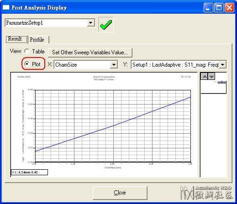Image resolution: width=237 pixels, height=204 pixels.
Task: Minimize the Post Analysis Display window
Action: pos(208,7)
